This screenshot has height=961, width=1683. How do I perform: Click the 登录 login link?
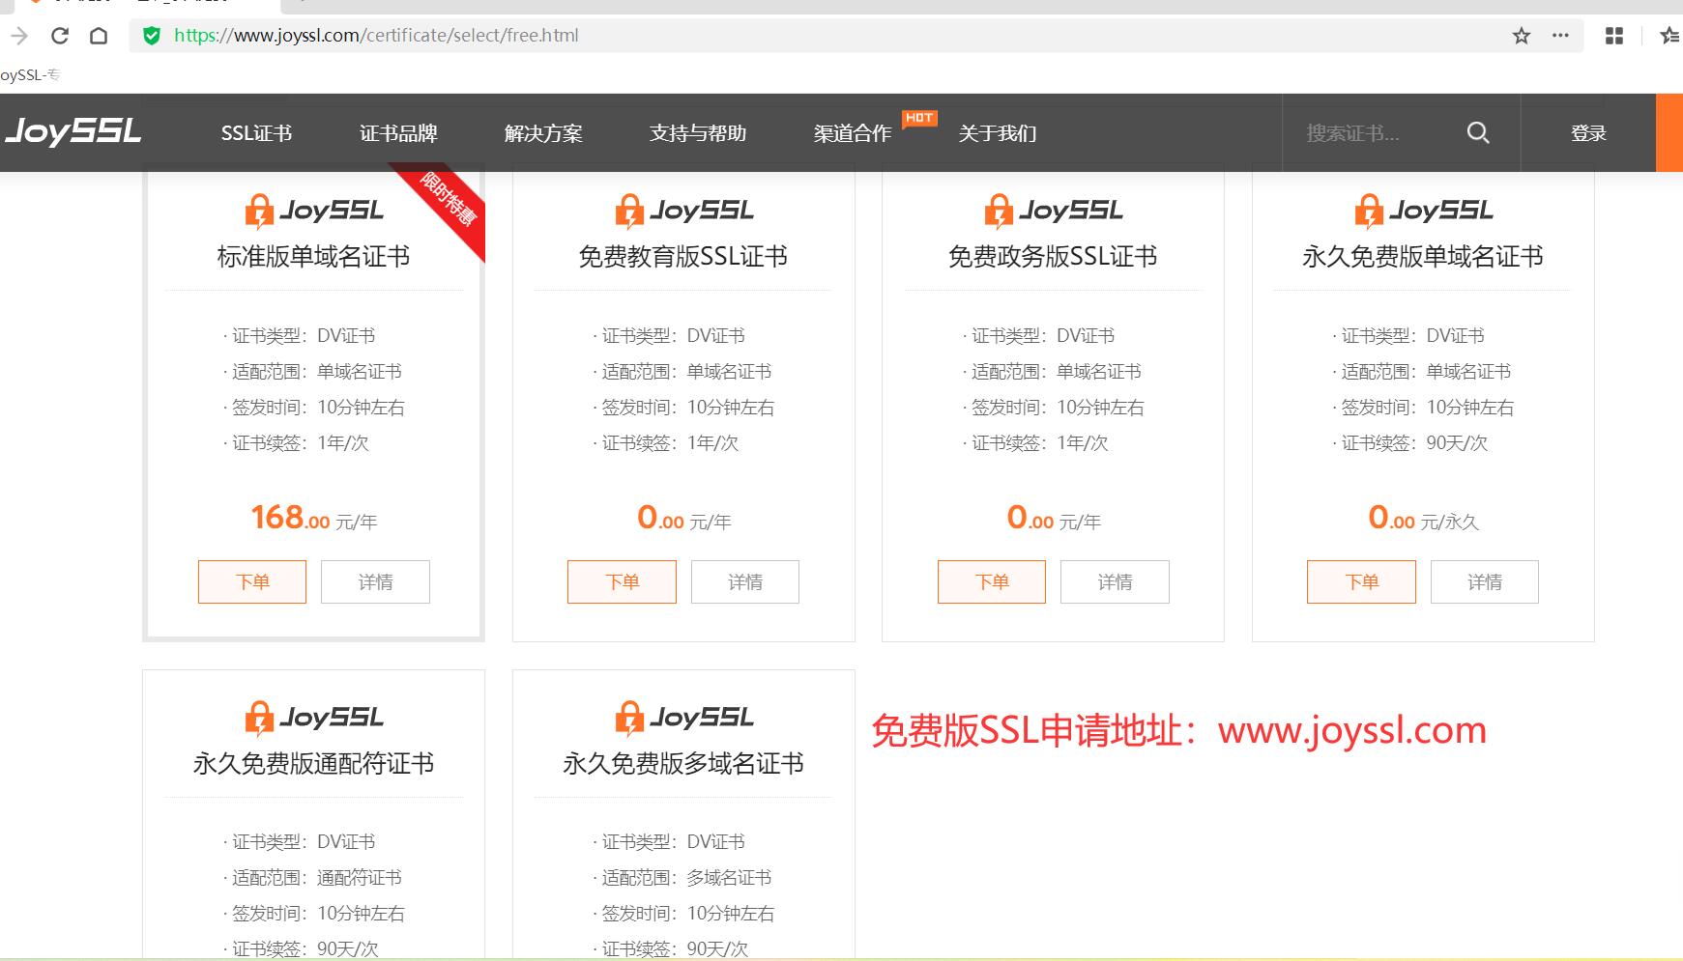coord(1588,133)
